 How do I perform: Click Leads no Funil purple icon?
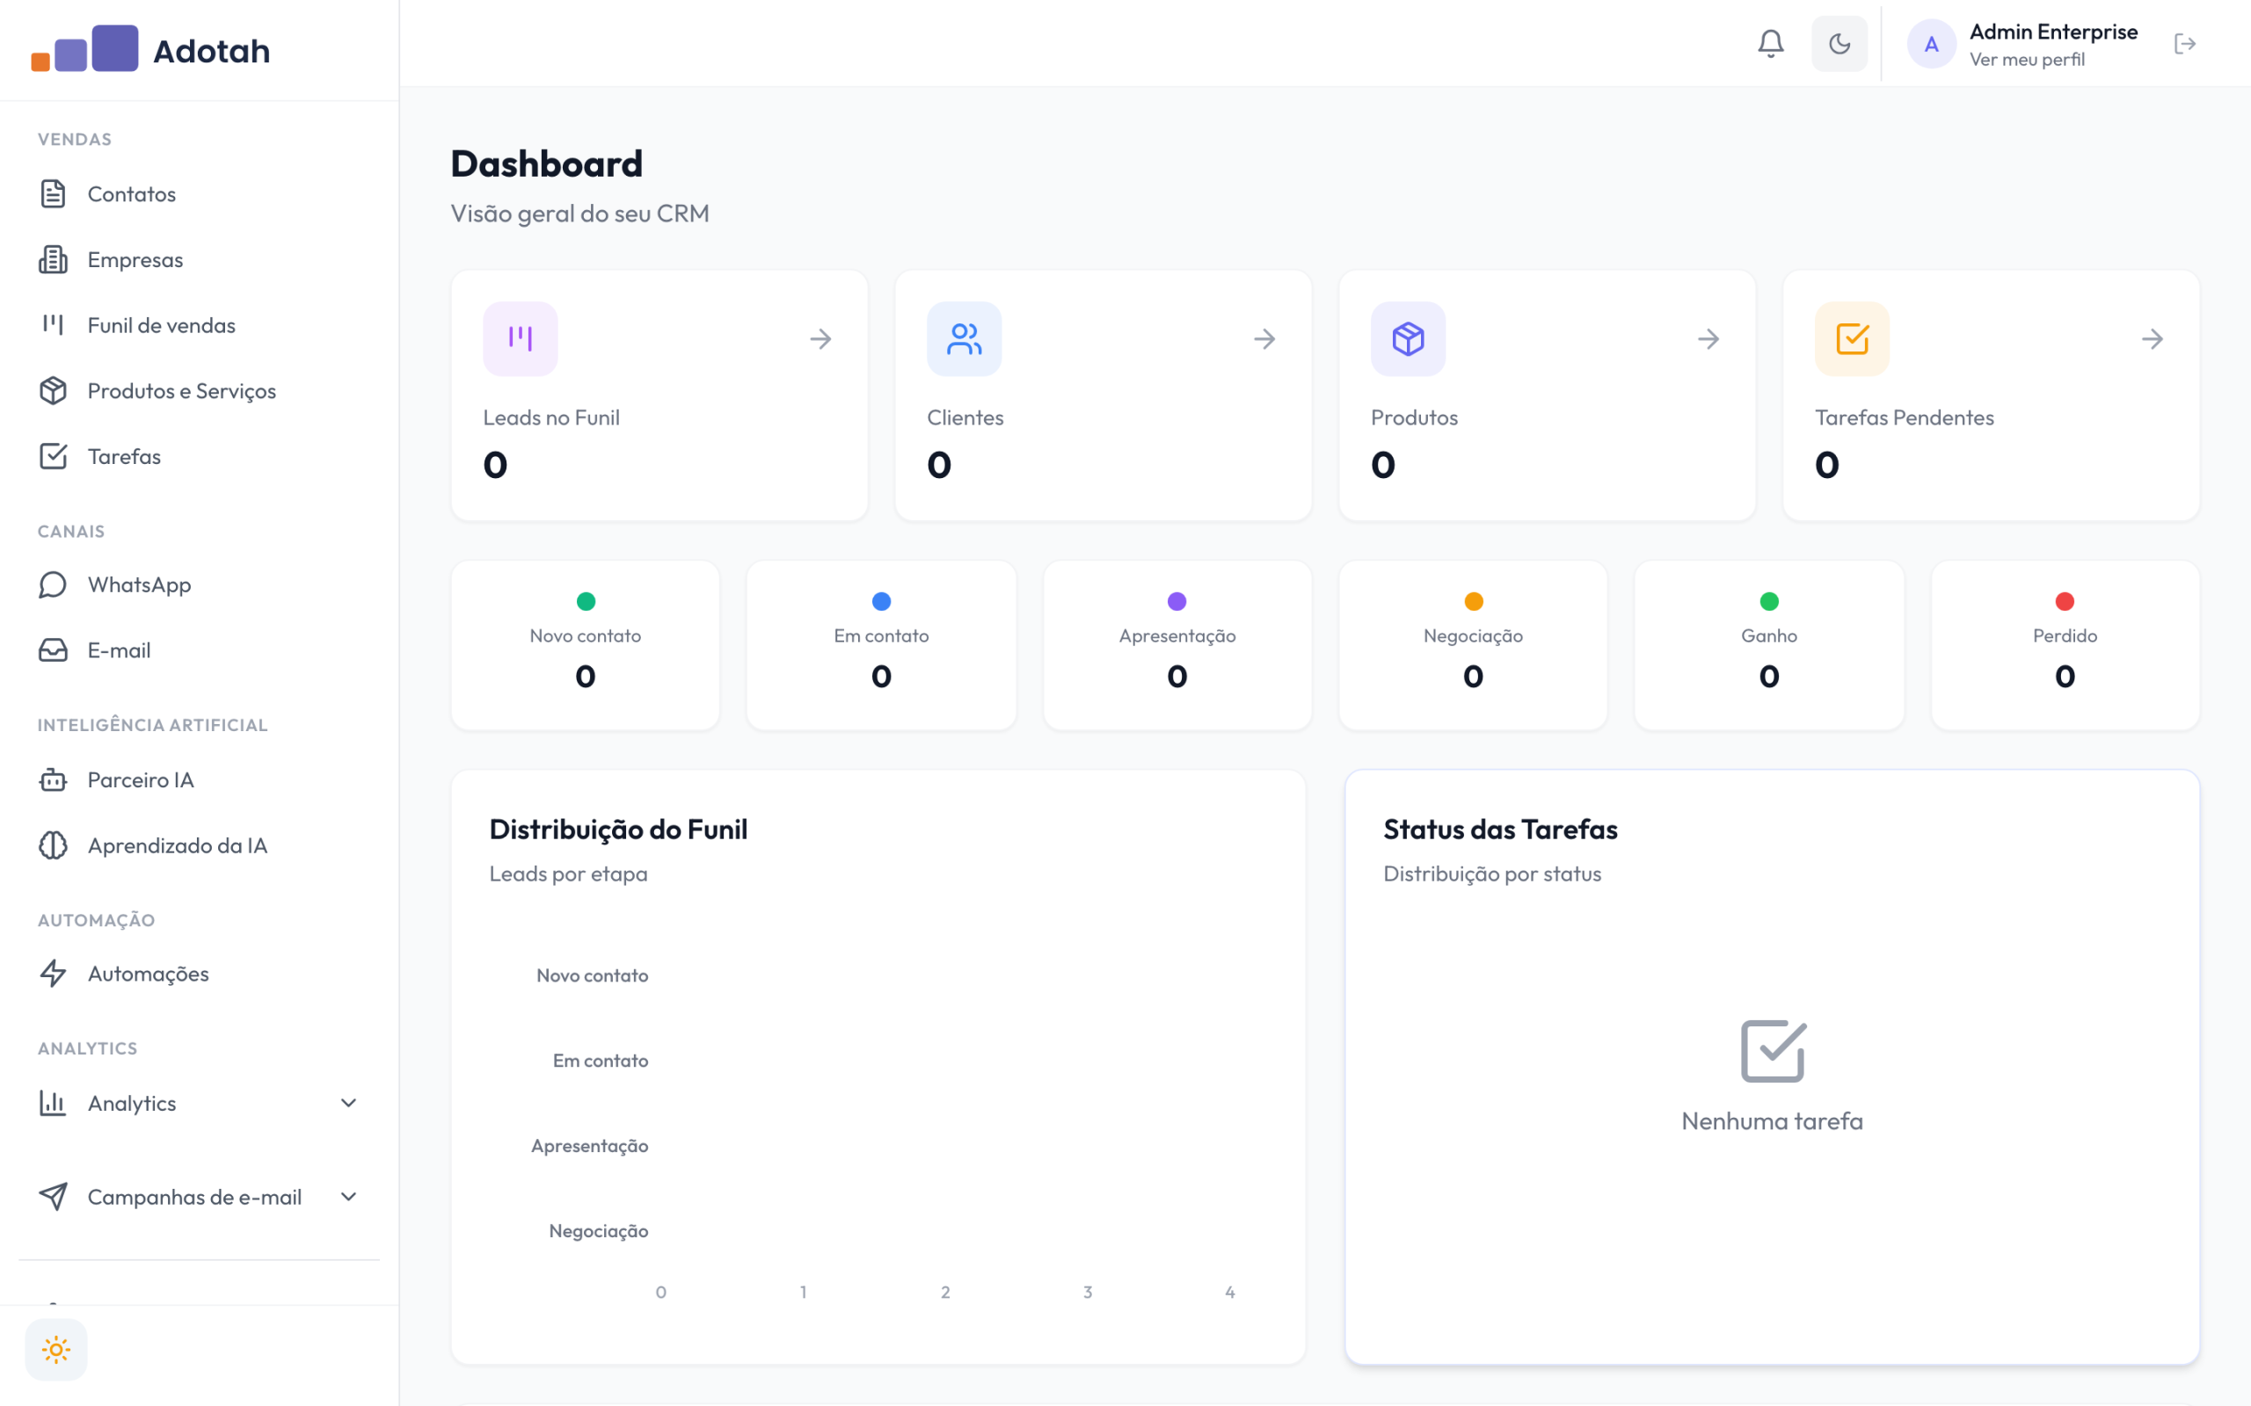520,338
